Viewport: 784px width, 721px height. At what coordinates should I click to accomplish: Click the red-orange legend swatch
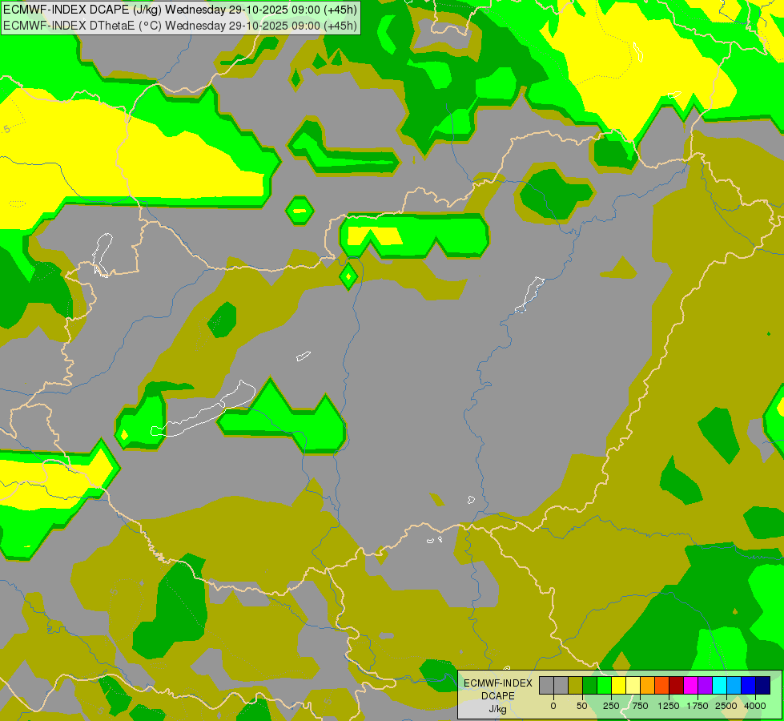tap(662, 685)
